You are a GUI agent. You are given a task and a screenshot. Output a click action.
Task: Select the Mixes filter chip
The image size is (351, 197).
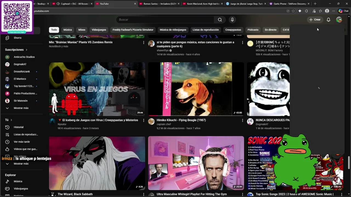click(x=82, y=30)
